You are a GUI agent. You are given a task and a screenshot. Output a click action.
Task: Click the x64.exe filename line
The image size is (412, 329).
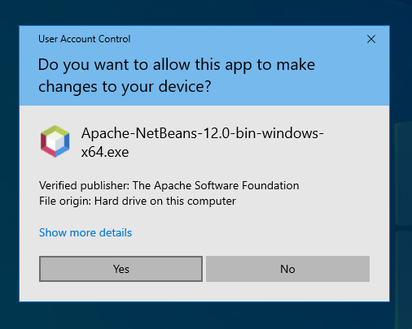(105, 152)
